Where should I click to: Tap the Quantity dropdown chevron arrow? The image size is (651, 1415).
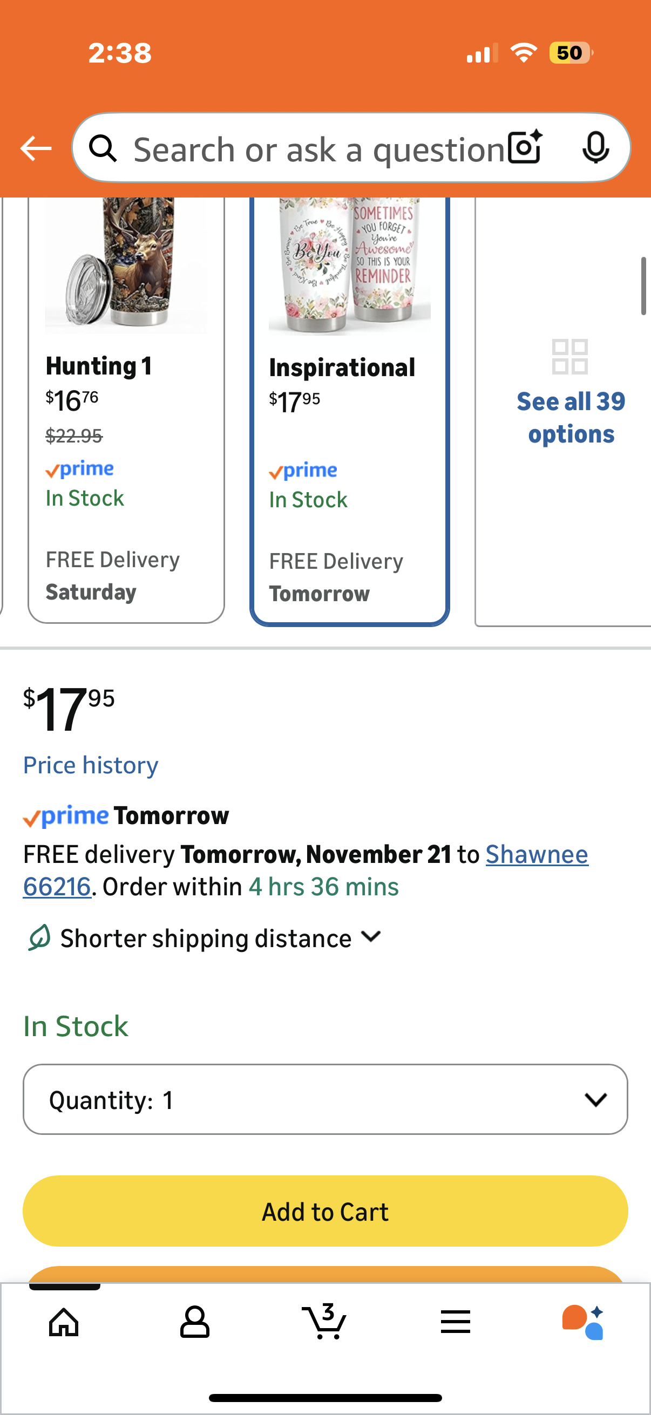[595, 1099]
